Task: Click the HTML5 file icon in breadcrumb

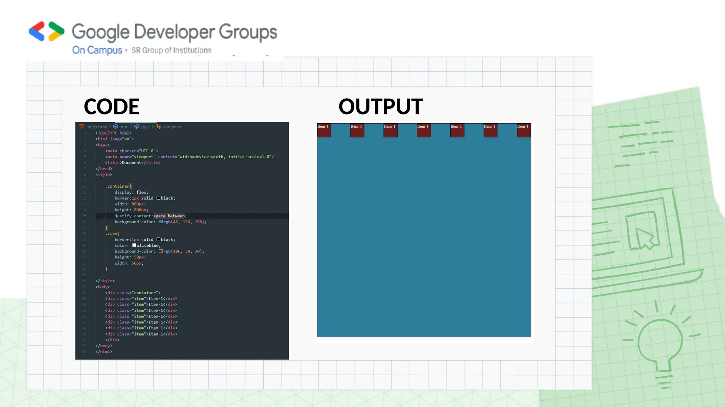Action: (82, 126)
